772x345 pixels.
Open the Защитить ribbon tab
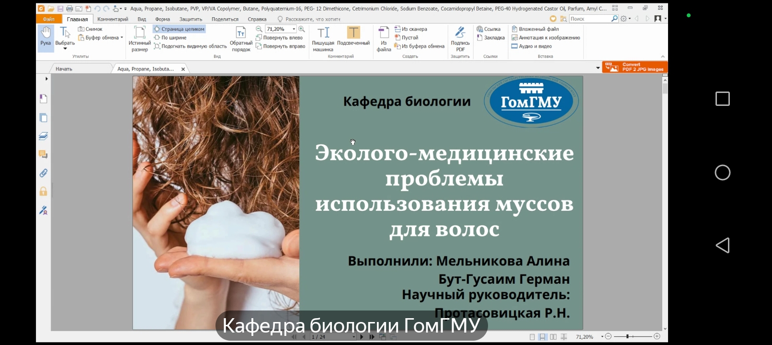tap(191, 19)
